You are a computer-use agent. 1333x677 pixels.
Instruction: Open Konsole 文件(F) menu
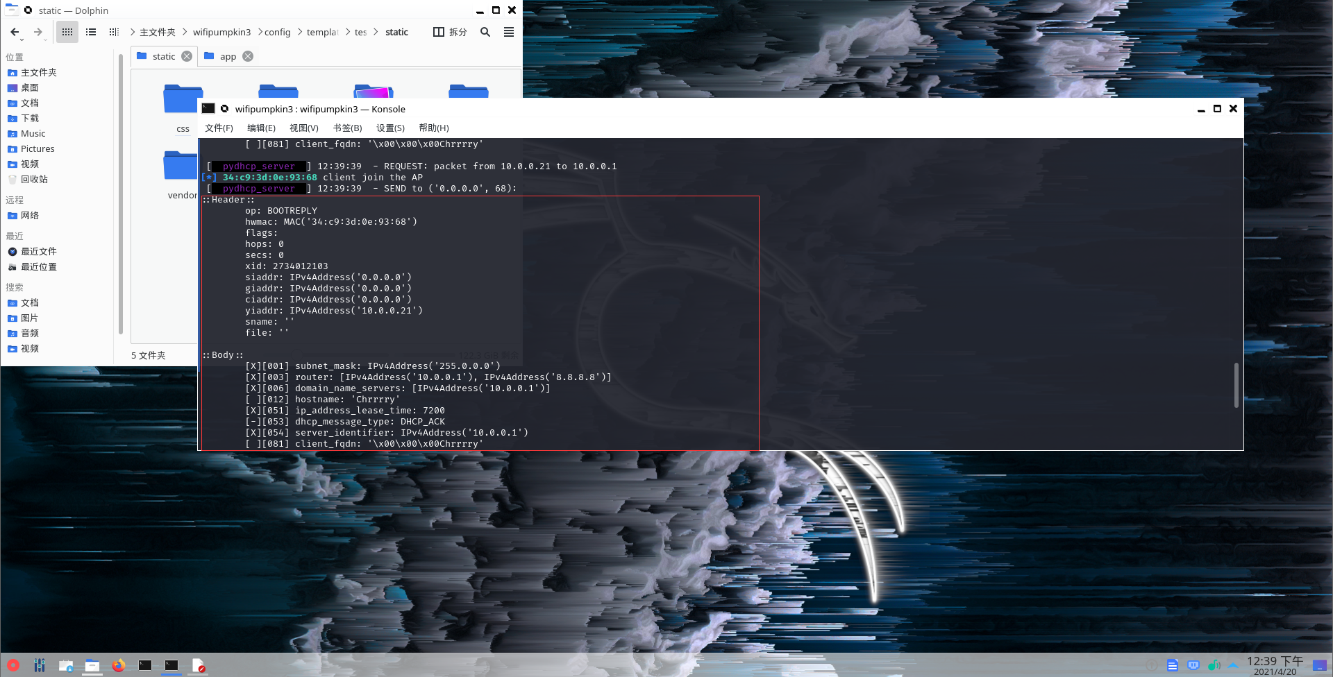tap(219, 128)
